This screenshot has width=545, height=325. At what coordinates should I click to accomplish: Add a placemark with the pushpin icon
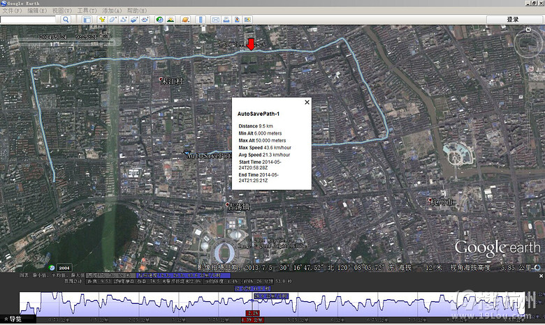(x=102, y=20)
